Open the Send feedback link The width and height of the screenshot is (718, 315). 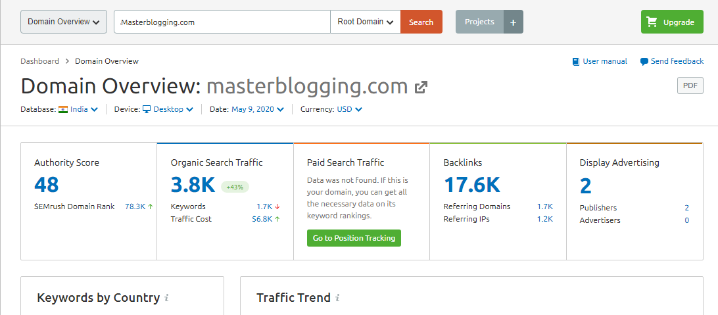pyautogui.click(x=677, y=61)
